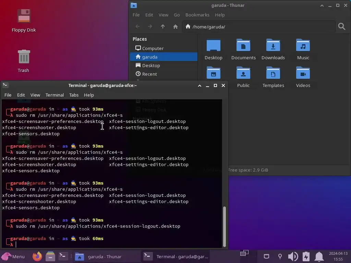Viewport: 351px width, 263px height.
Task: Click the terminal vertical scrollbar
Action: pos(224,226)
